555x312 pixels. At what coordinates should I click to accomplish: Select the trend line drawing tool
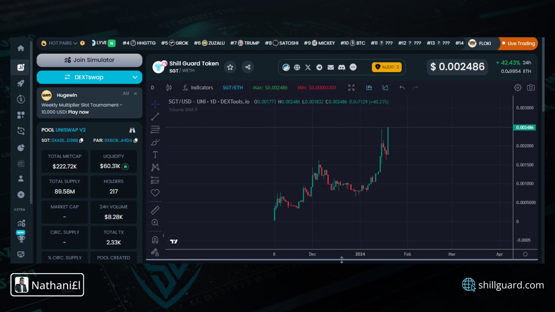[x=155, y=116]
